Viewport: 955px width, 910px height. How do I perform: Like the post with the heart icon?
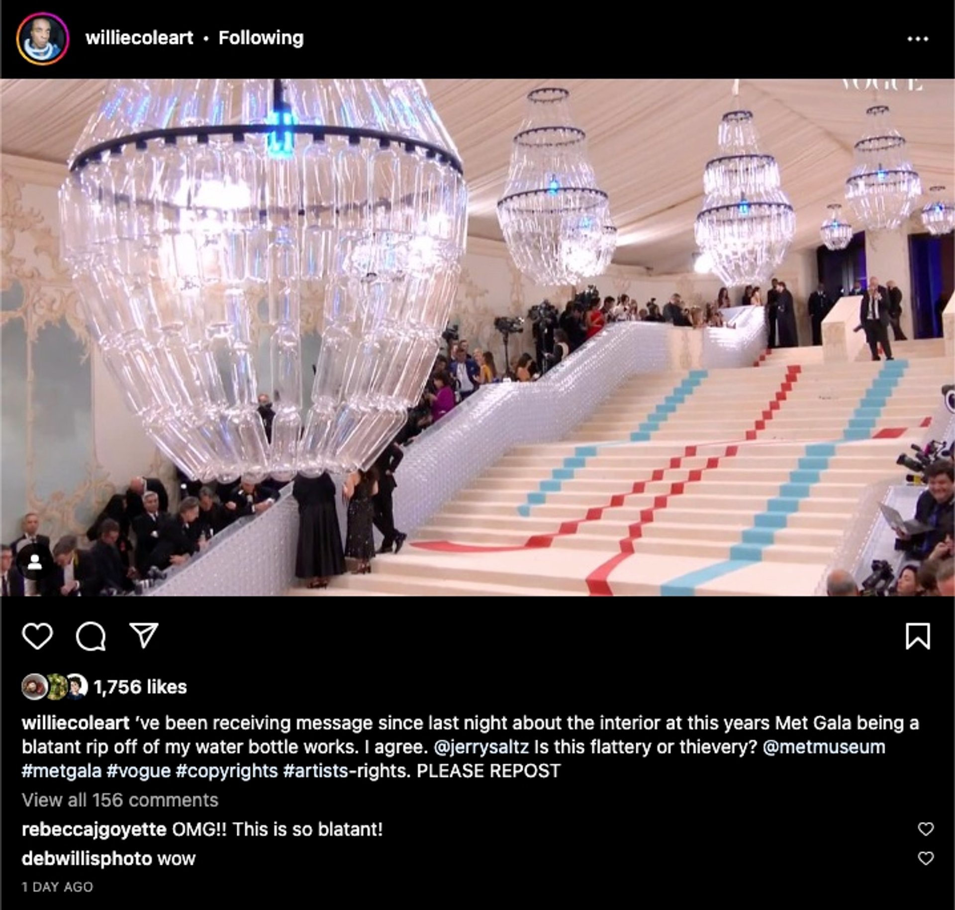click(x=37, y=636)
